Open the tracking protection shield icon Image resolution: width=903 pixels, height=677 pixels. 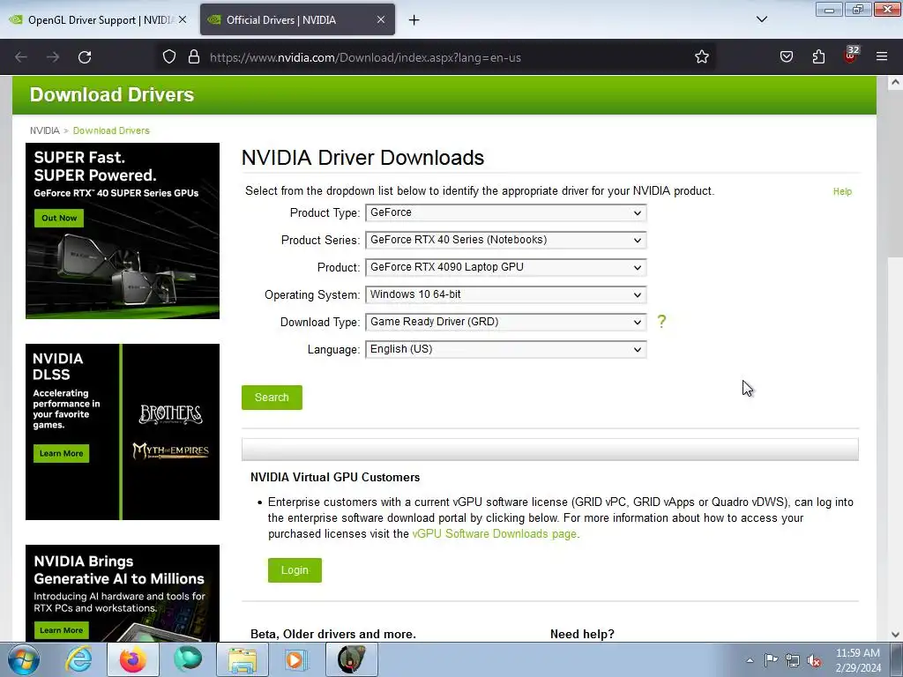tap(168, 57)
